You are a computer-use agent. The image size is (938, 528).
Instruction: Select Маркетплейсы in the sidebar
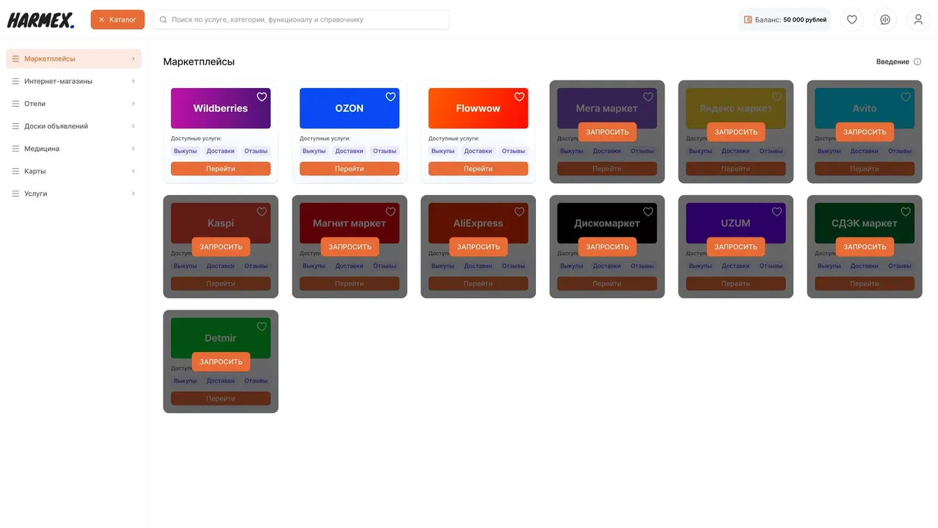[x=50, y=59]
